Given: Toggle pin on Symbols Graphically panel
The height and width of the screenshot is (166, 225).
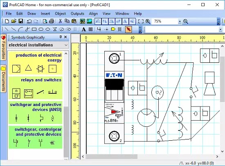Looking at the screenshot, I should [61, 37].
